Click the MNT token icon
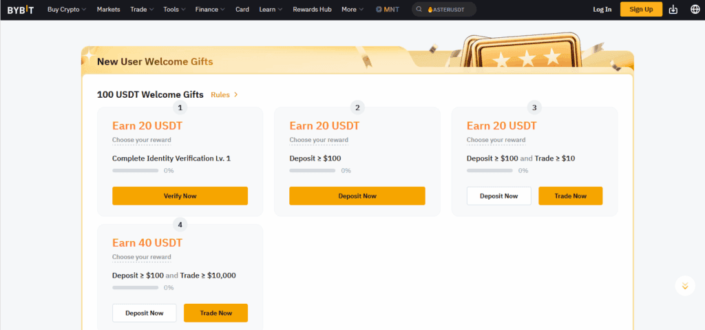Screen dimensions: 705x330 coord(379,10)
